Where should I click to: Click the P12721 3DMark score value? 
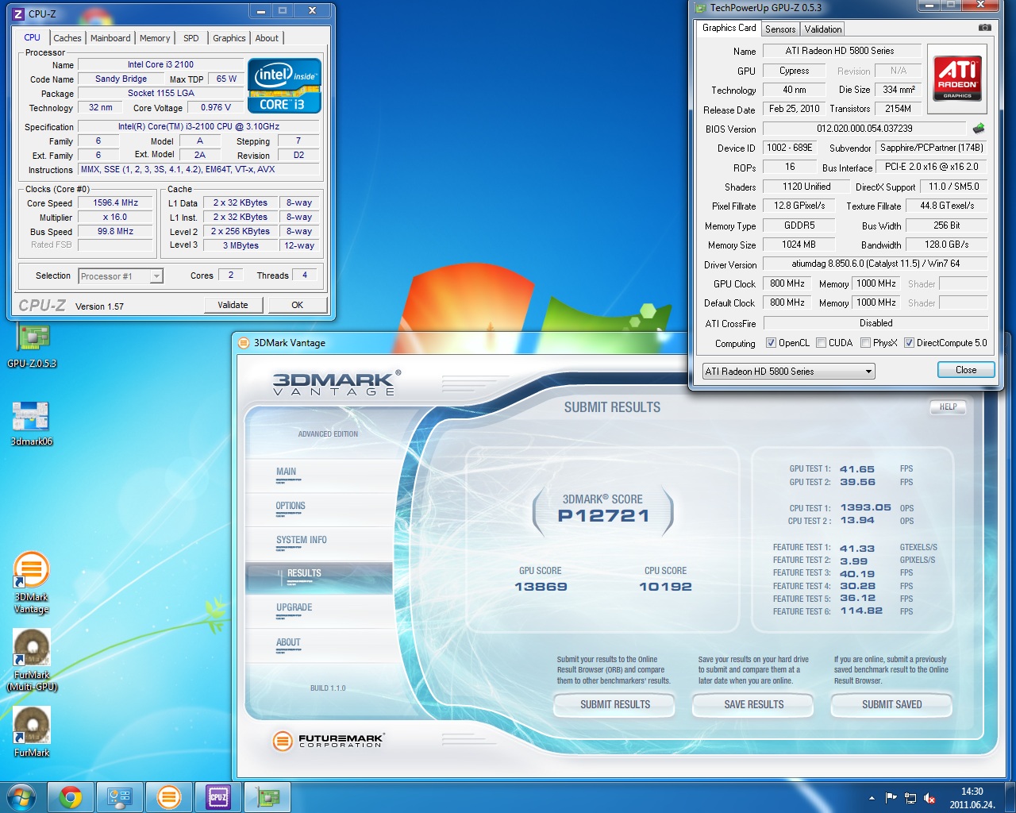coord(603,516)
